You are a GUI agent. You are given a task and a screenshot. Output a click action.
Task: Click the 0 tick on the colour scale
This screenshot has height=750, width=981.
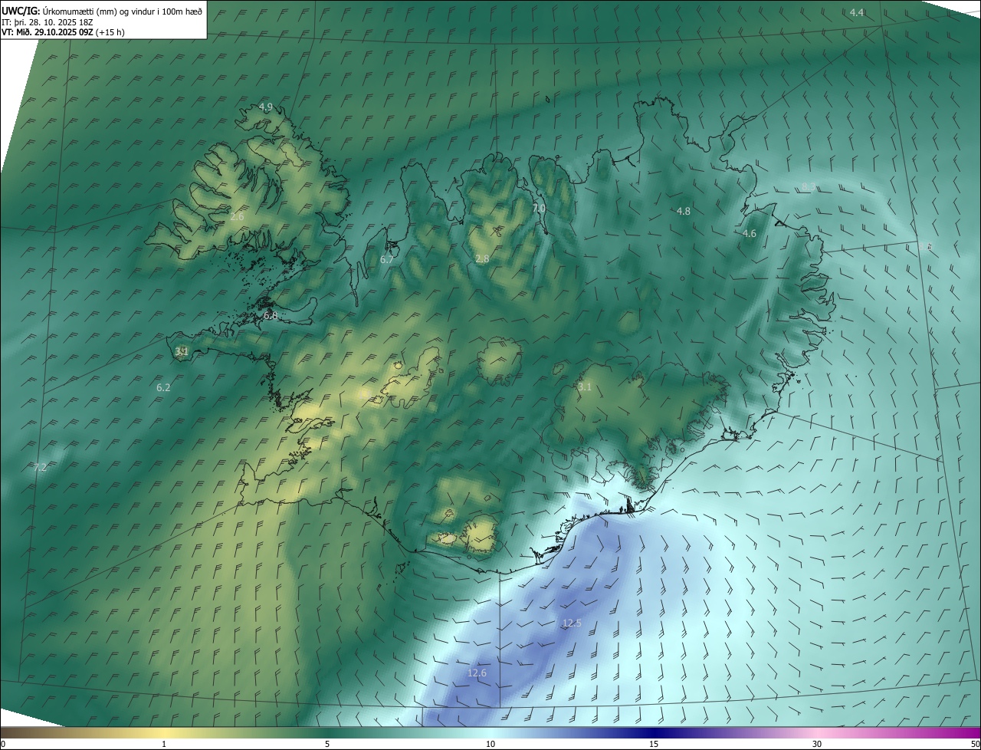(3, 745)
